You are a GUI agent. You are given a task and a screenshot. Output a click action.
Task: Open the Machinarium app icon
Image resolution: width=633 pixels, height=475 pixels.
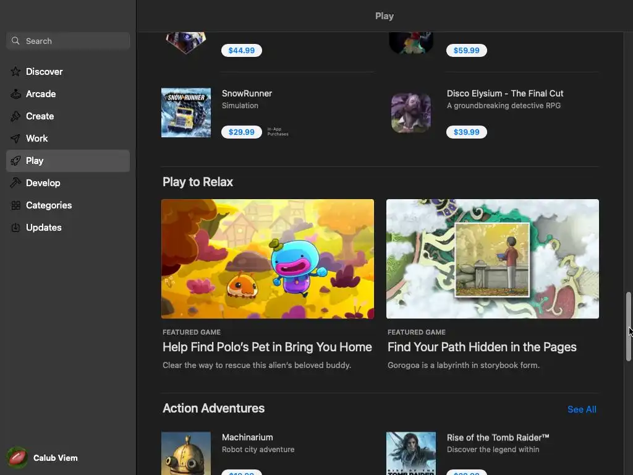click(185, 453)
